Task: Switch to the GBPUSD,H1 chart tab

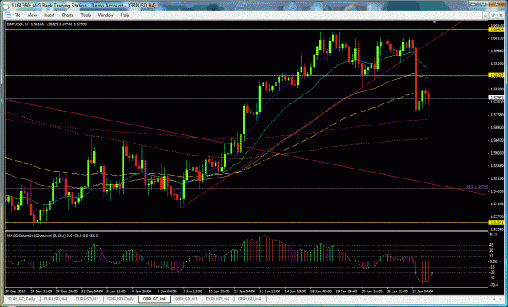Action: (x=186, y=299)
